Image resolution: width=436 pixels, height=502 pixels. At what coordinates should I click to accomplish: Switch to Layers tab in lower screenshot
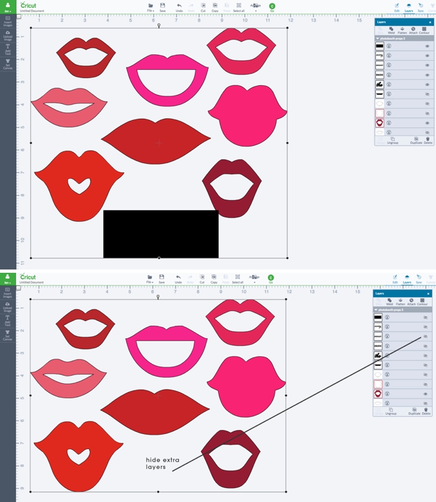point(407,279)
